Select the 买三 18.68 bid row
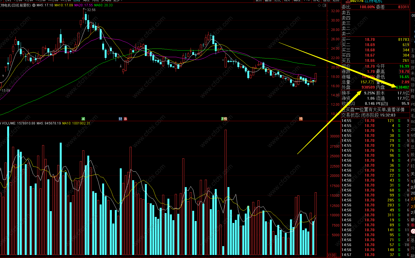Image resolution: width=415 pixels, height=258 pixels. point(375,50)
